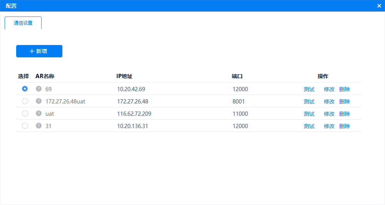Open the 通信设置 tab
385x205 pixels.
(x=23, y=23)
